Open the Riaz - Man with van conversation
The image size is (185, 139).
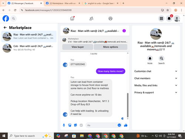click(29, 36)
